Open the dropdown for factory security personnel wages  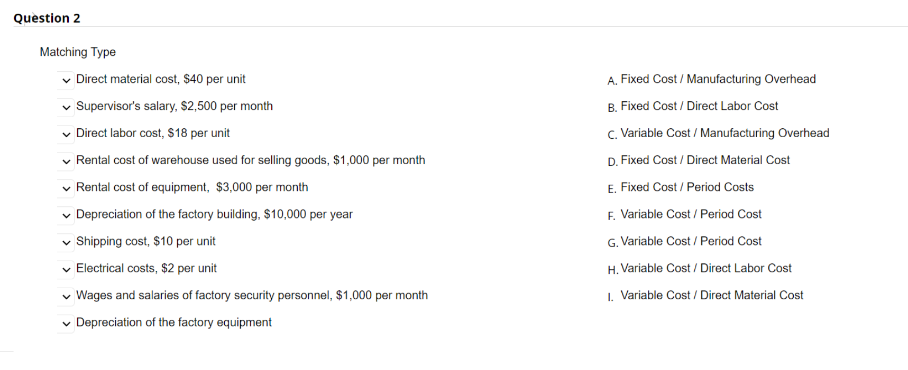point(66,296)
